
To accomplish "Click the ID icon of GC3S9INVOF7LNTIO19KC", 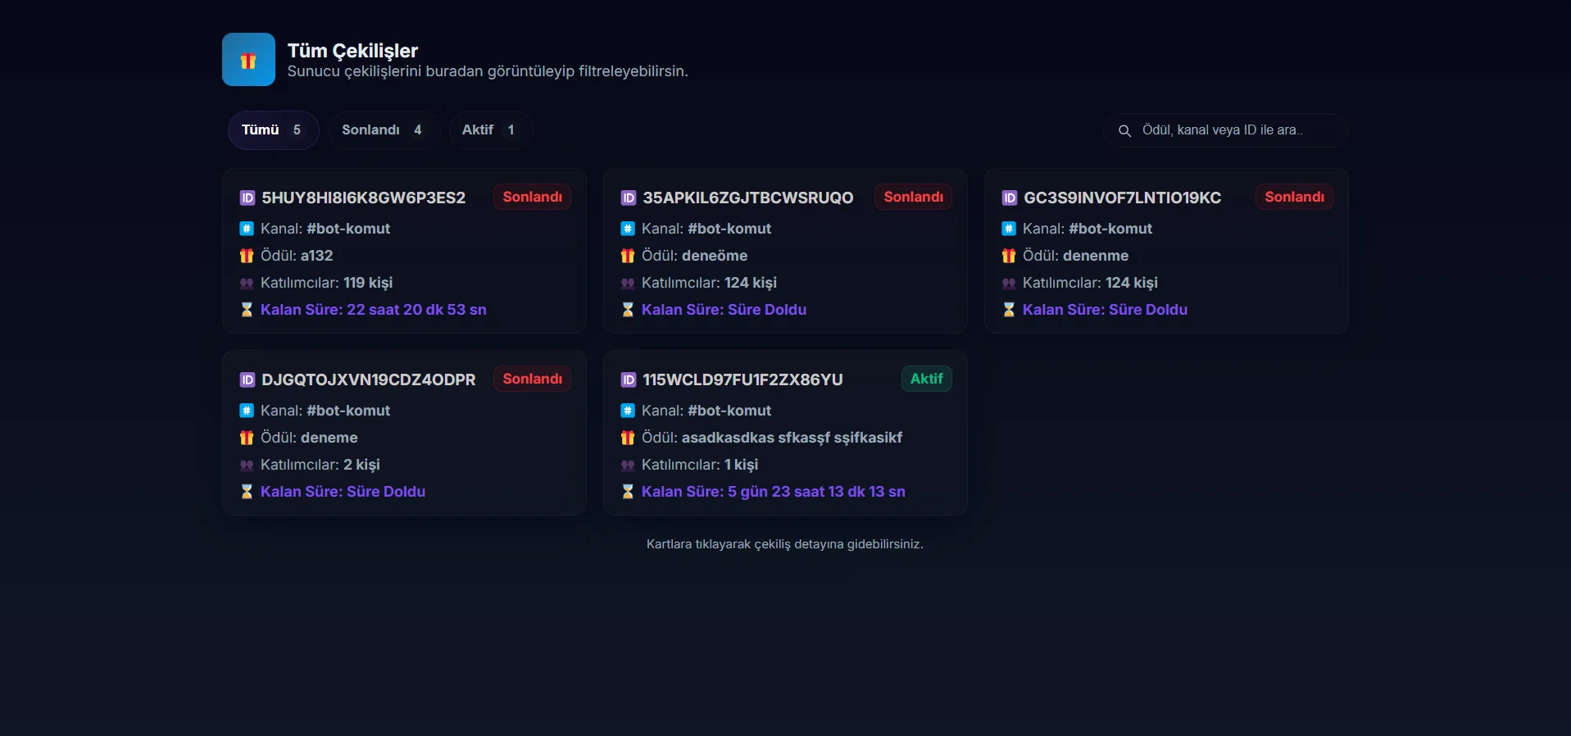I will [x=1009, y=198].
